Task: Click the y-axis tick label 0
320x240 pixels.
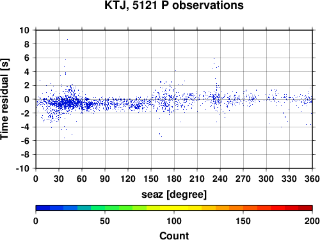Action: click(27, 99)
